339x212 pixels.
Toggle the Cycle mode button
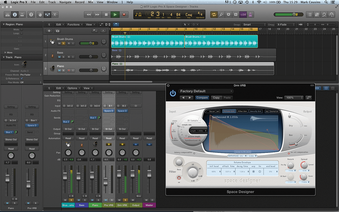[214, 14]
